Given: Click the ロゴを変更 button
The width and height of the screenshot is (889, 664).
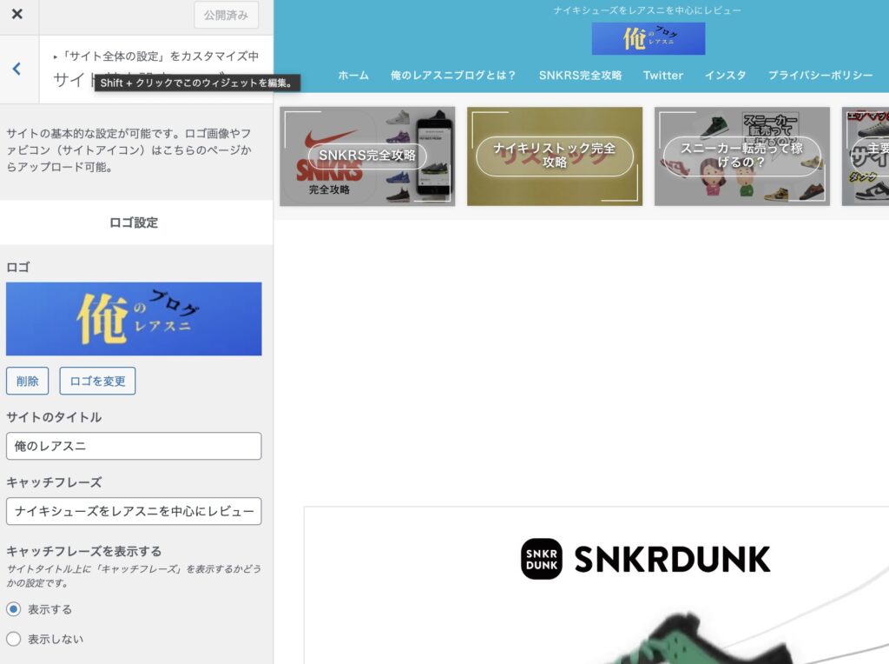Looking at the screenshot, I should (x=97, y=381).
